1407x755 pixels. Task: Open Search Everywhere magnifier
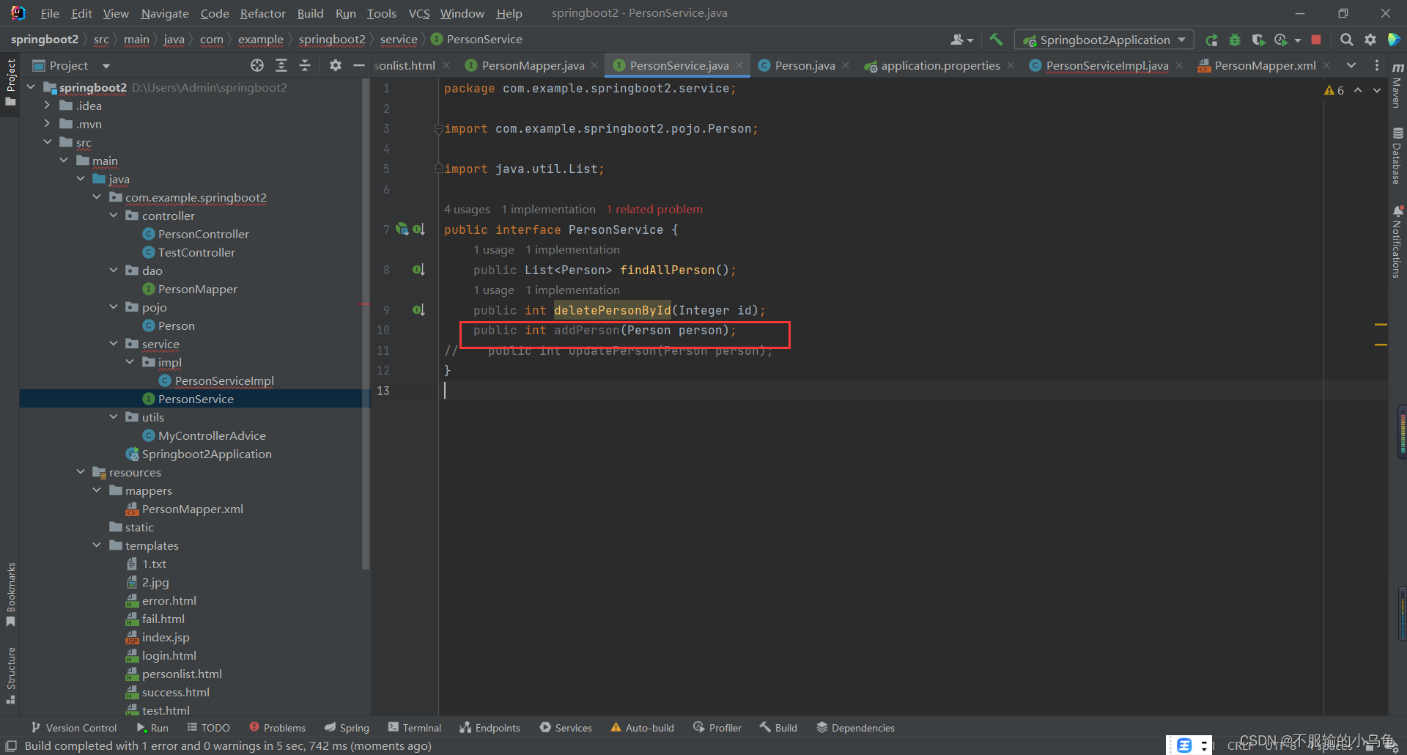coord(1346,40)
